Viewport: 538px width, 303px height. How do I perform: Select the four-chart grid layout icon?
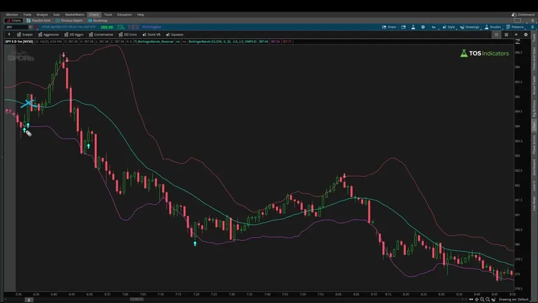[x=506, y=34]
